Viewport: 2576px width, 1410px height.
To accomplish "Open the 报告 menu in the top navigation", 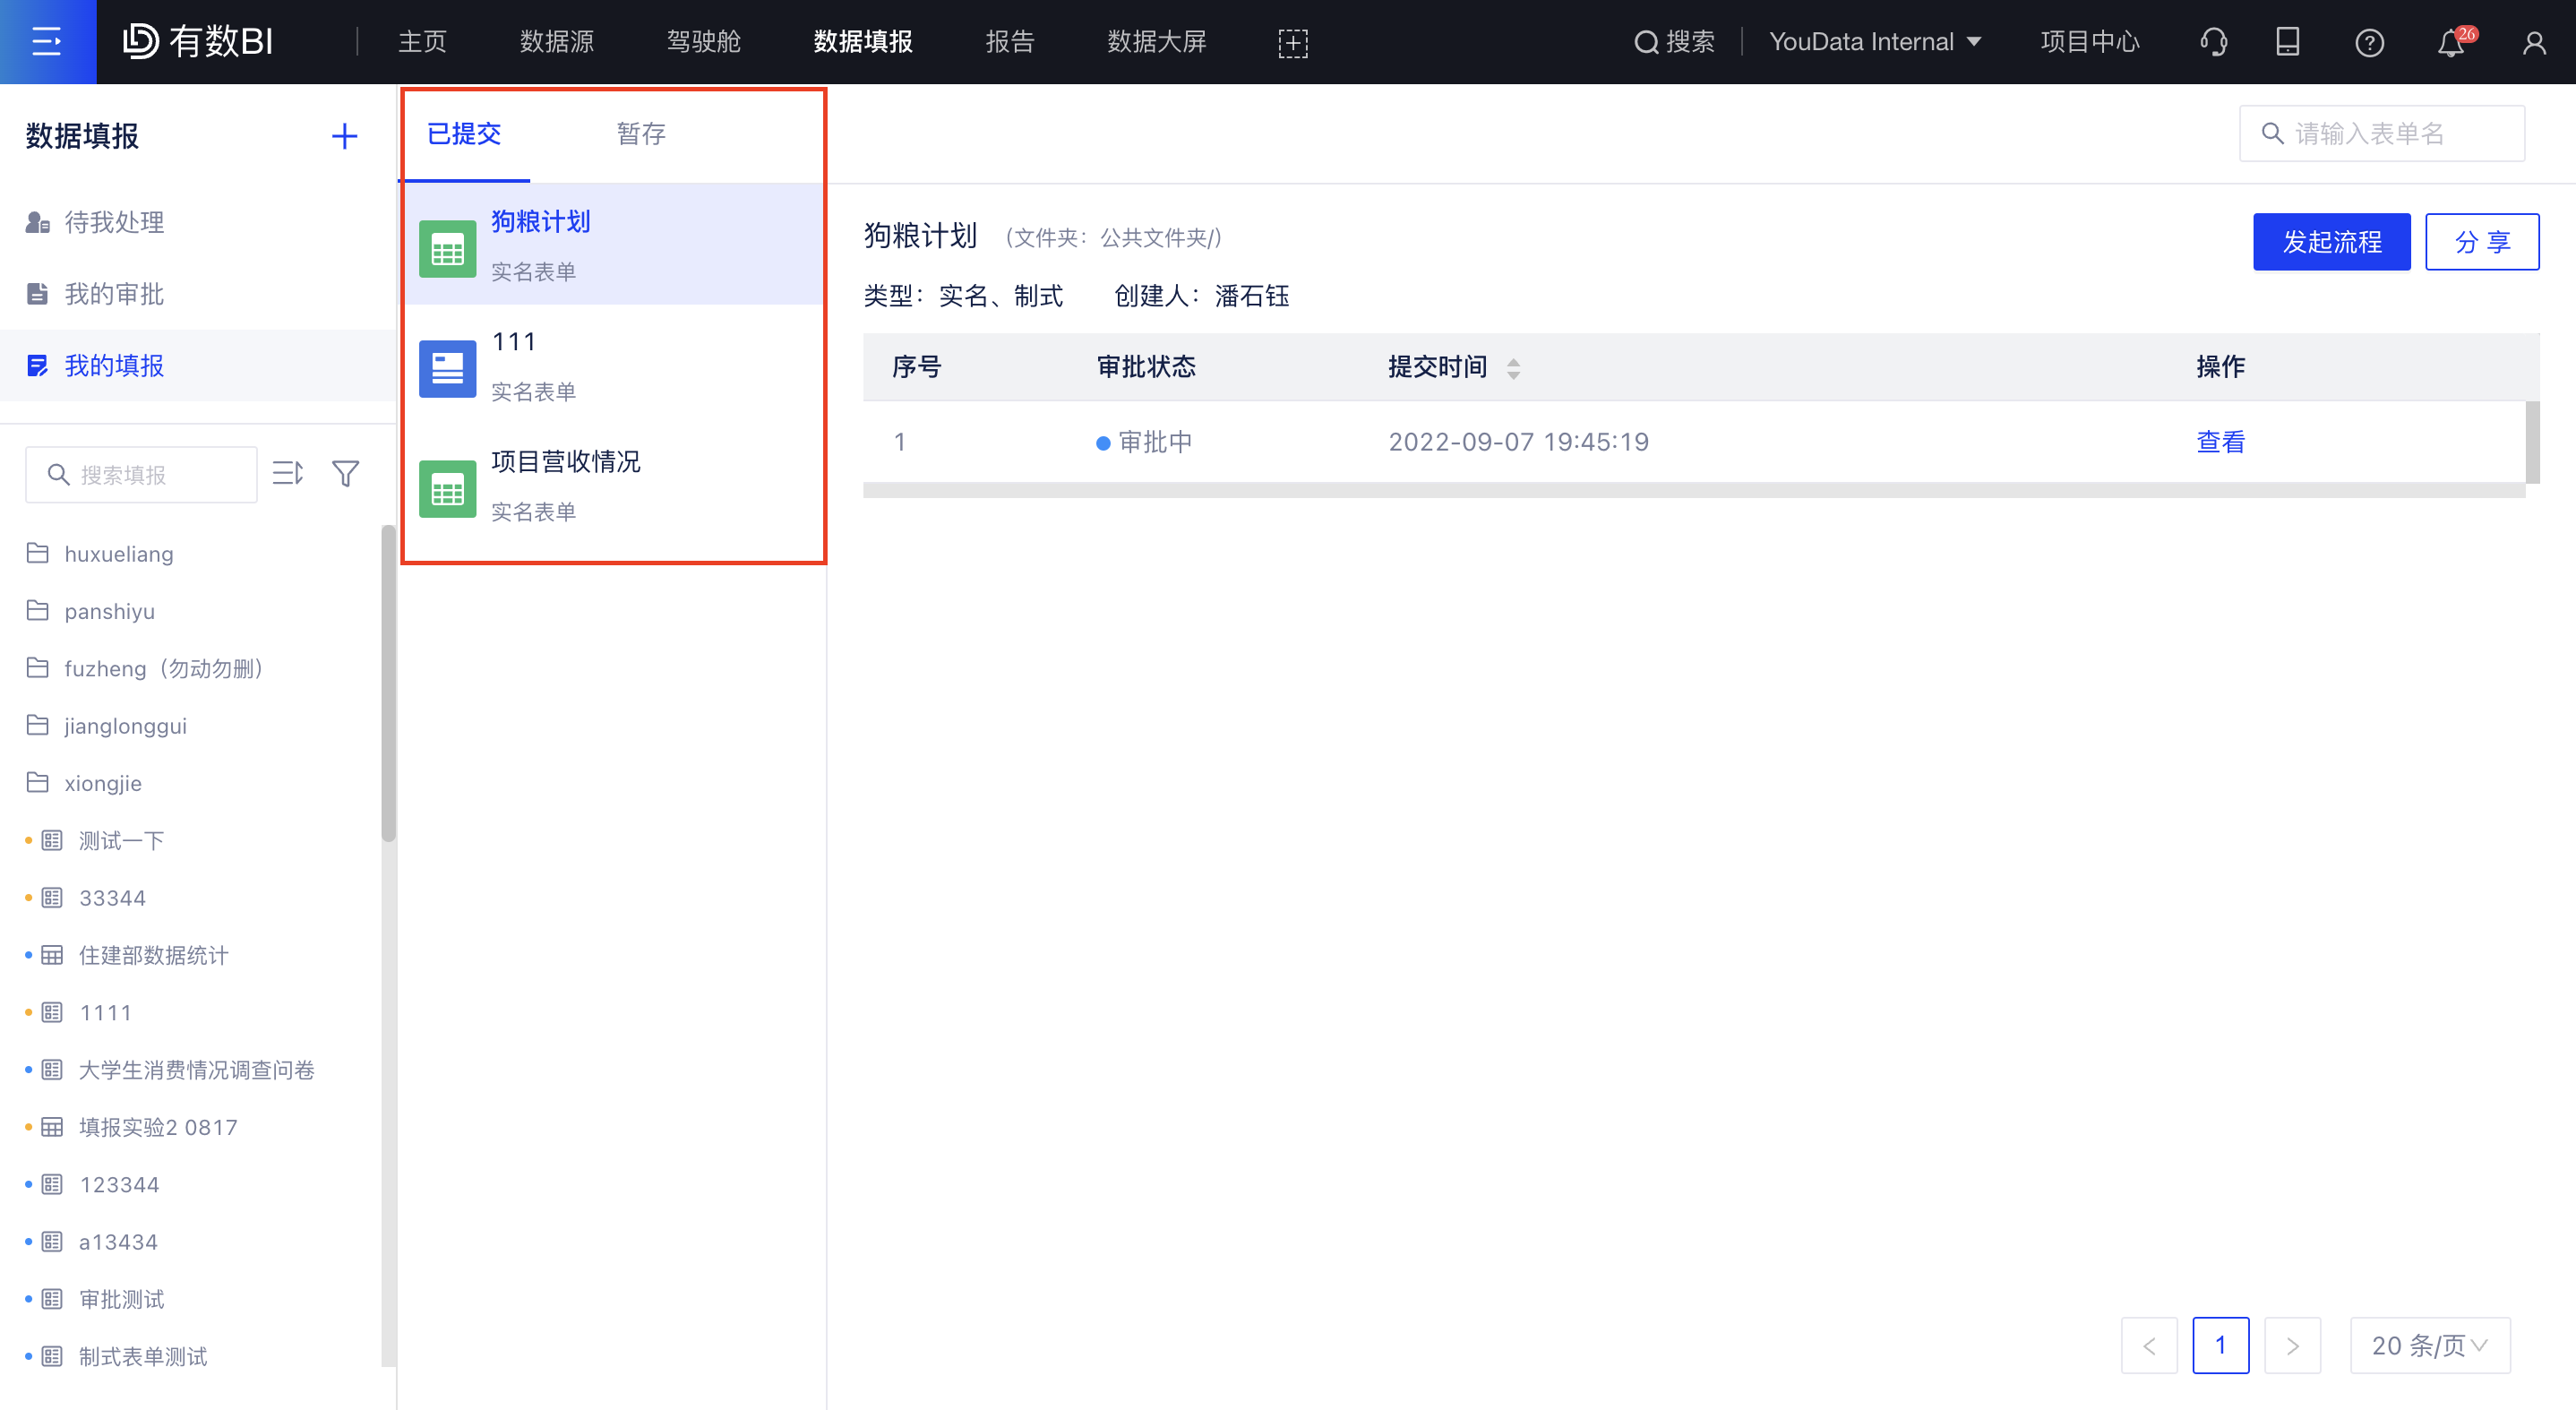I will 1010,41.
